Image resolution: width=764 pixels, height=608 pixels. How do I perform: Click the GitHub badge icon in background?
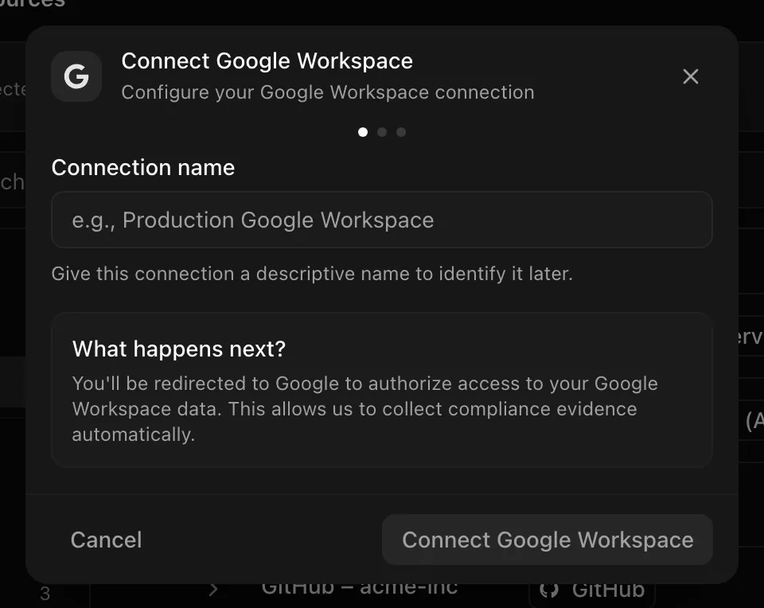(x=549, y=590)
